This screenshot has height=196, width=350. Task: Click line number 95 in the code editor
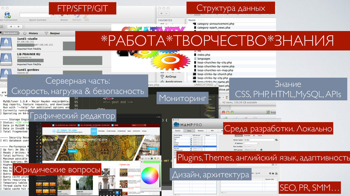coord(76,102)
